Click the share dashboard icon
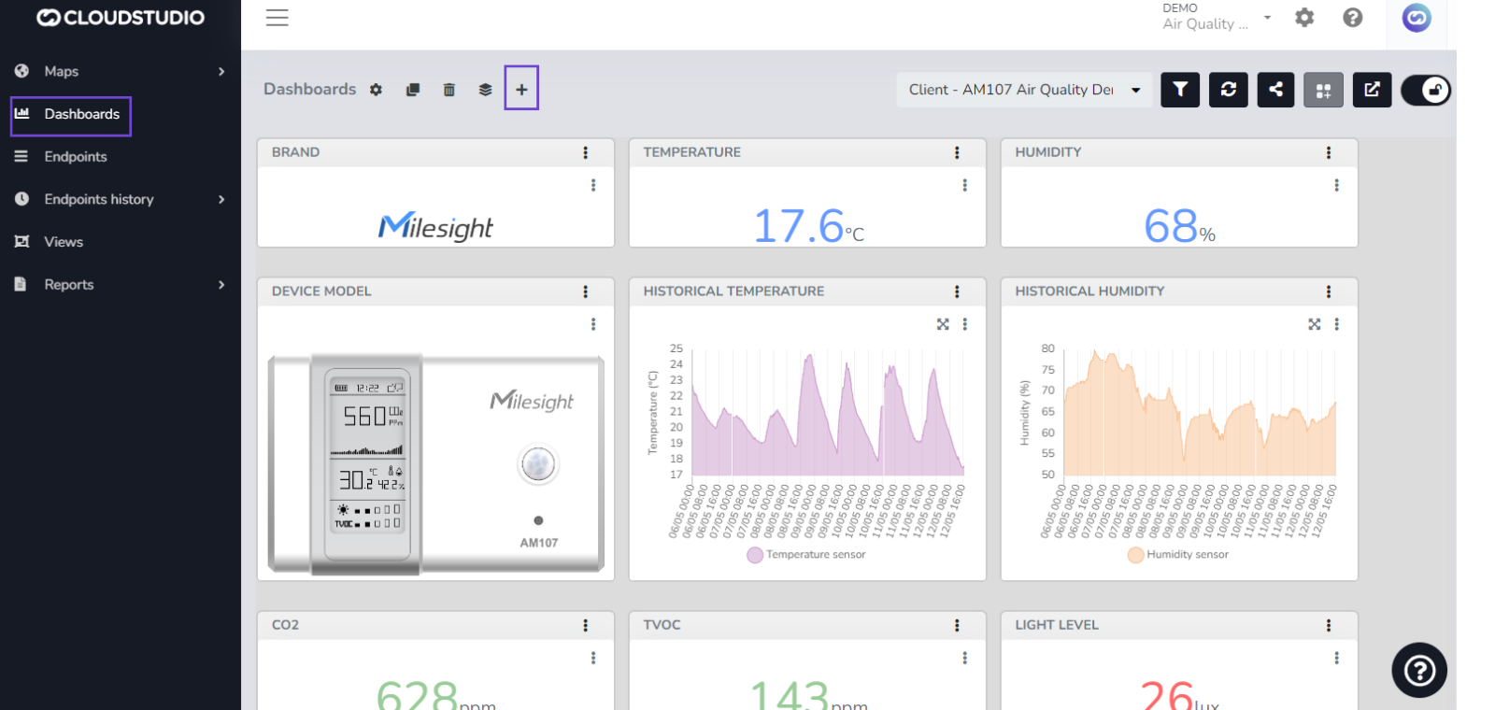 pos(1275,90)
